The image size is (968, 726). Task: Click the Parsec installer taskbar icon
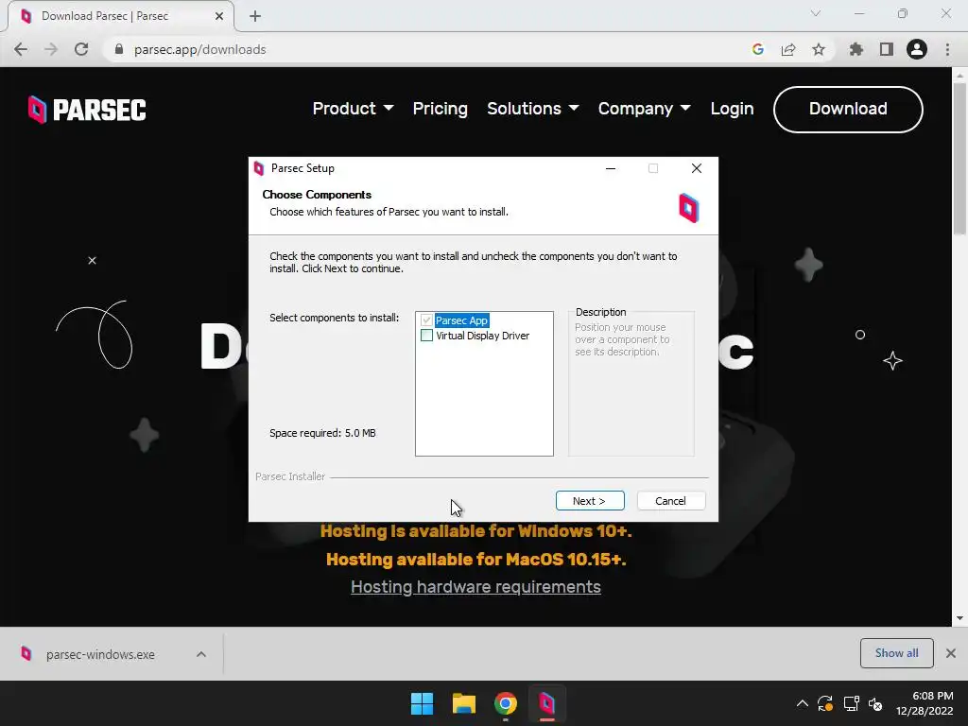(x=547, y=703)
